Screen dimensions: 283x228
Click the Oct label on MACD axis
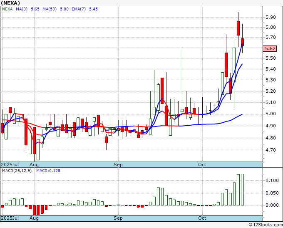202,218
